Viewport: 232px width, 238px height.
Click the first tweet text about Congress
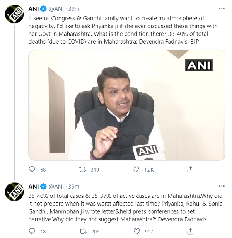(x=124, y=30)
